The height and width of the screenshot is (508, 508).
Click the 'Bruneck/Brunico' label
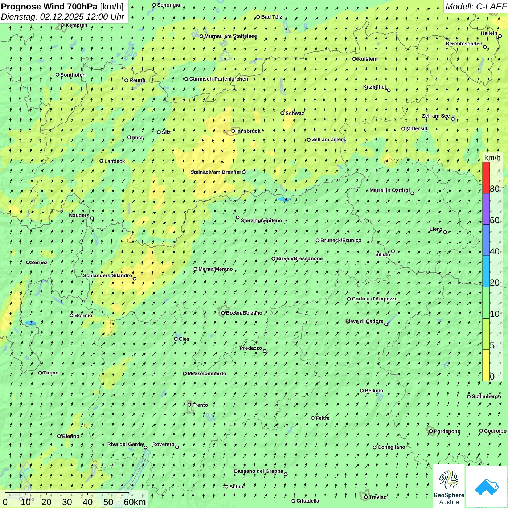(341, 240)
